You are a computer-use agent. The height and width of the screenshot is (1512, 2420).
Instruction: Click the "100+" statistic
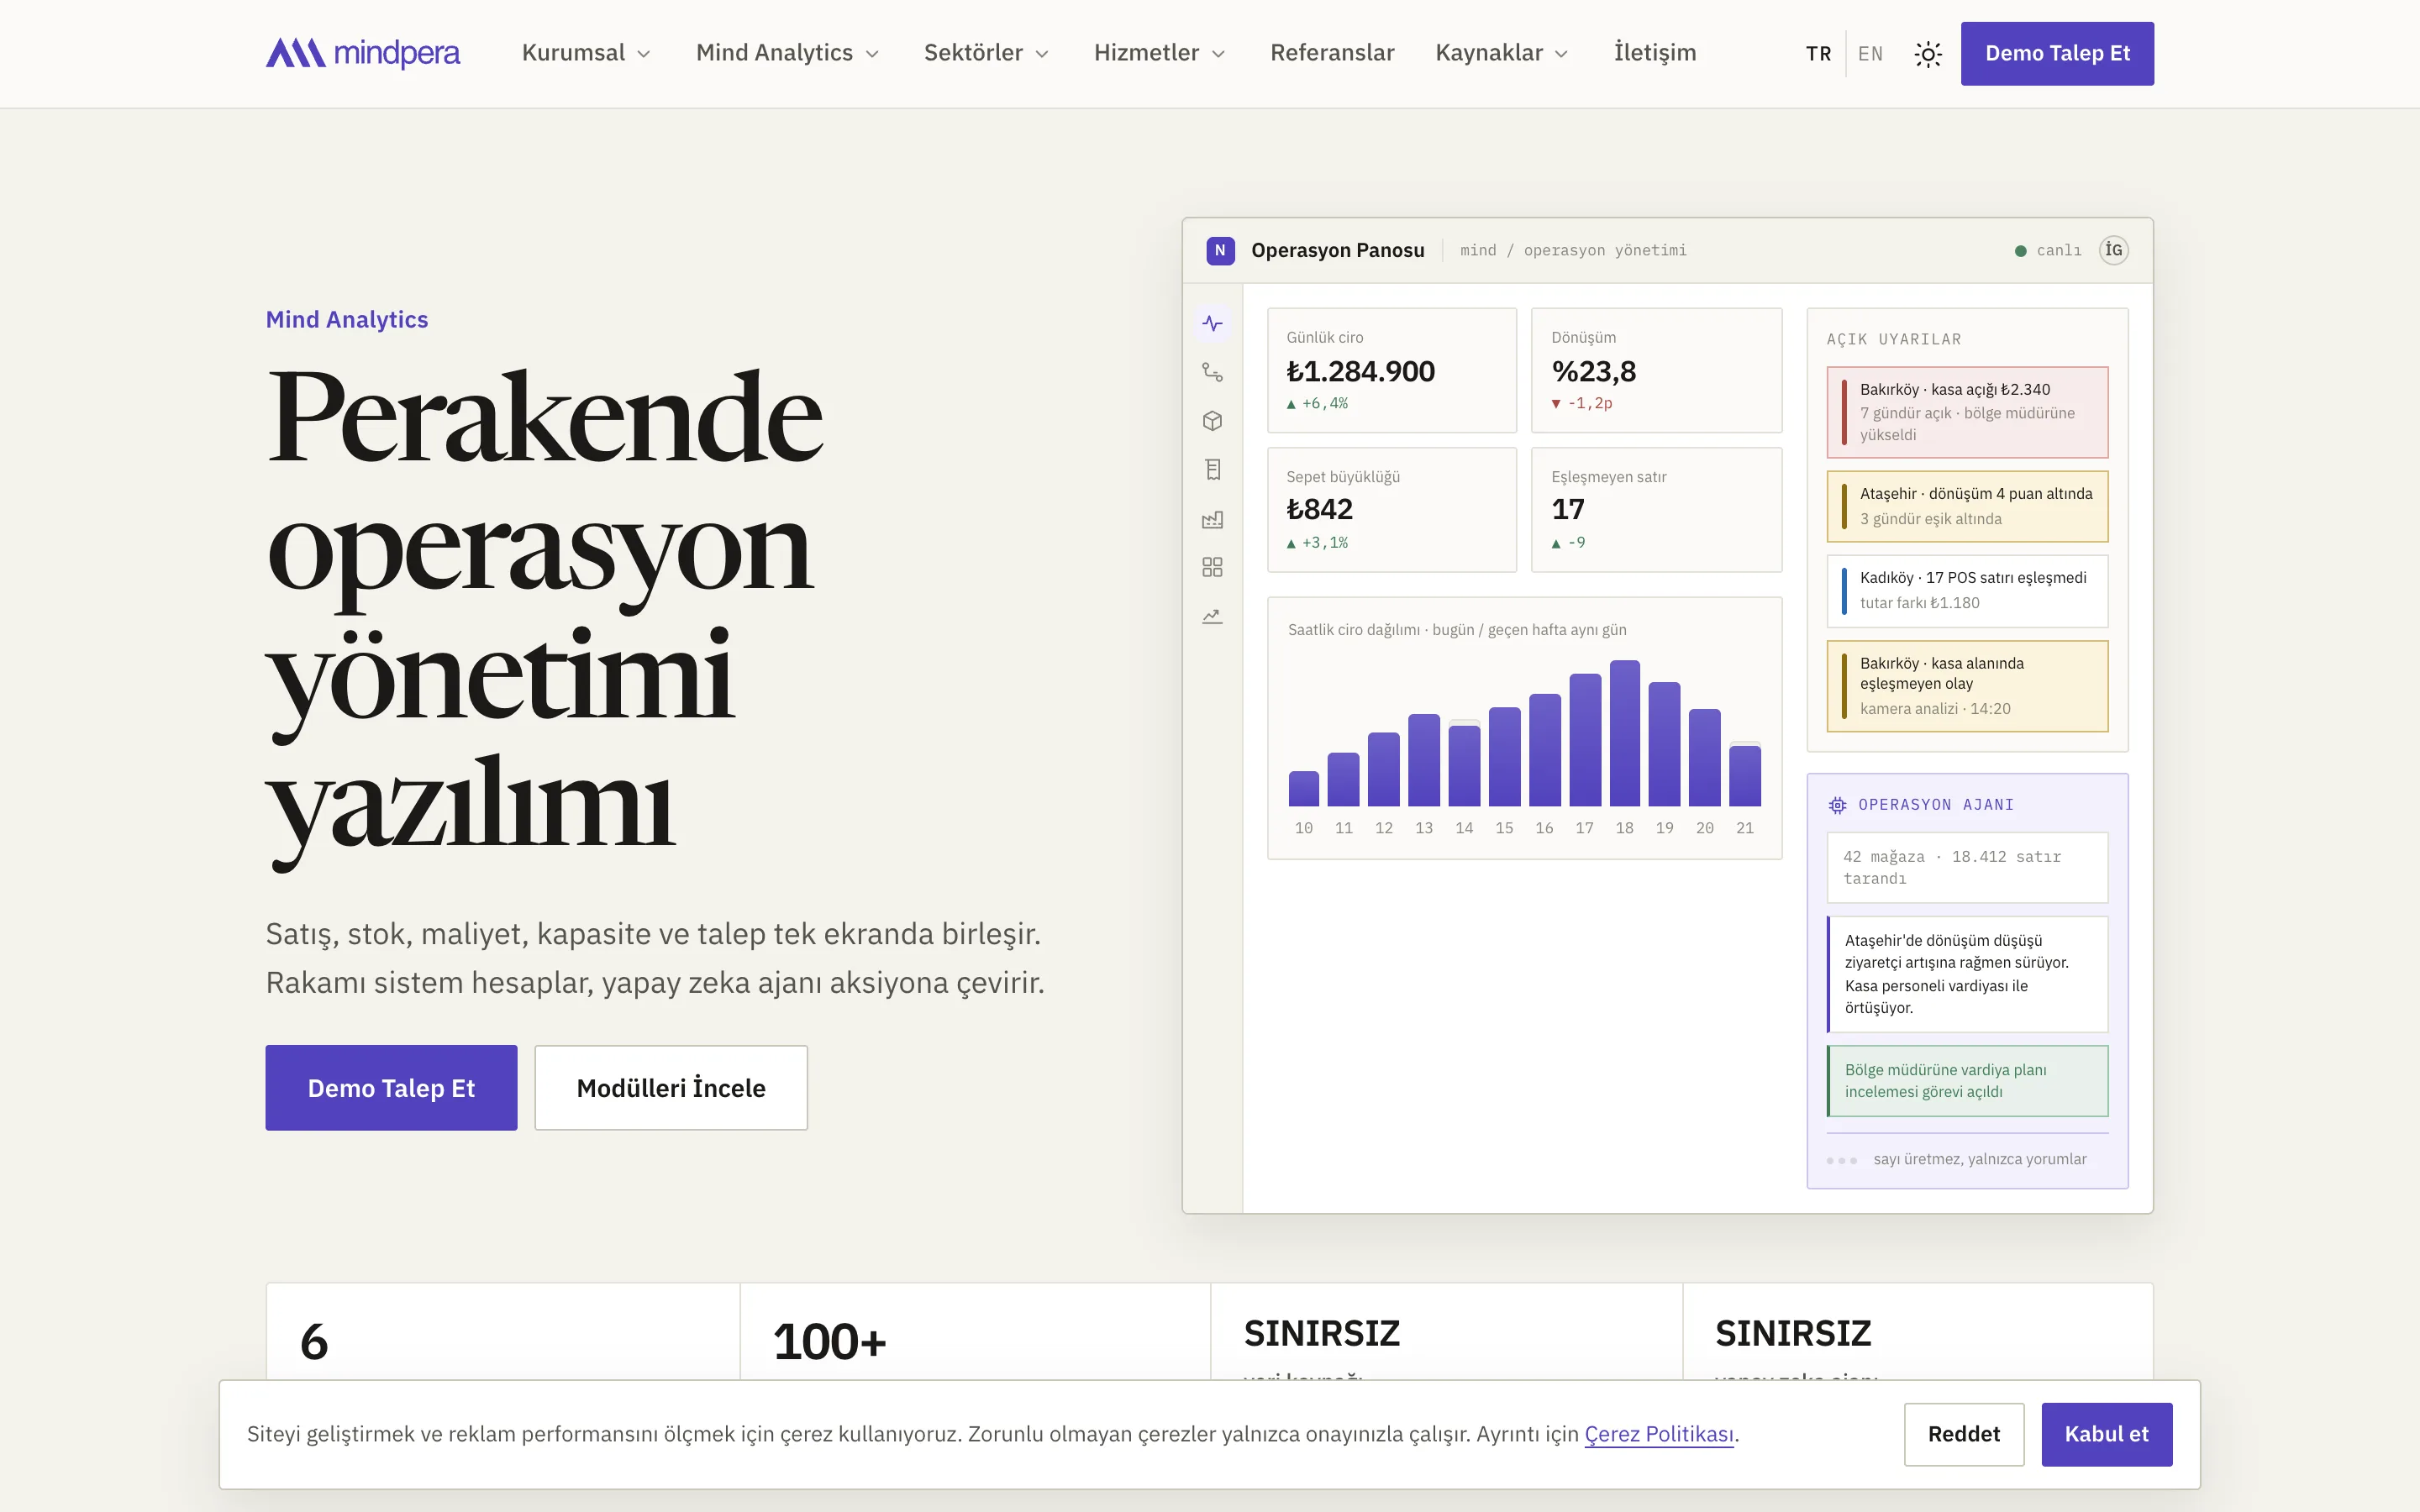pos(830,1342)
